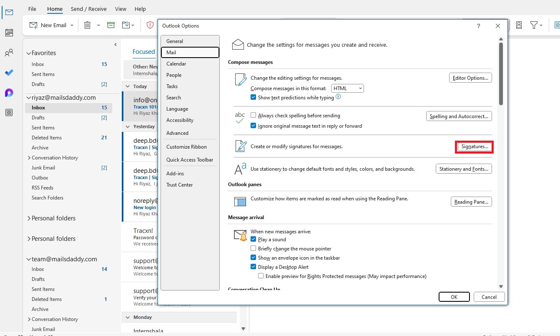The image size is (560, 336).
Task: Expand riyaz Conversation History folder
Action: (x=29, y=158)
